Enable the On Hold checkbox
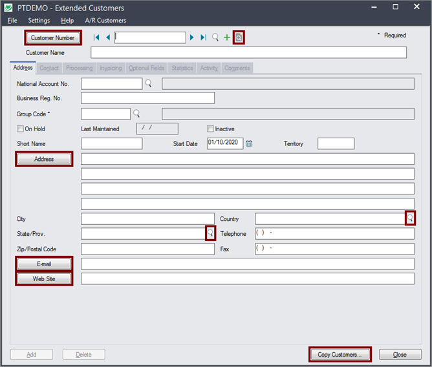 pos(21,129)
